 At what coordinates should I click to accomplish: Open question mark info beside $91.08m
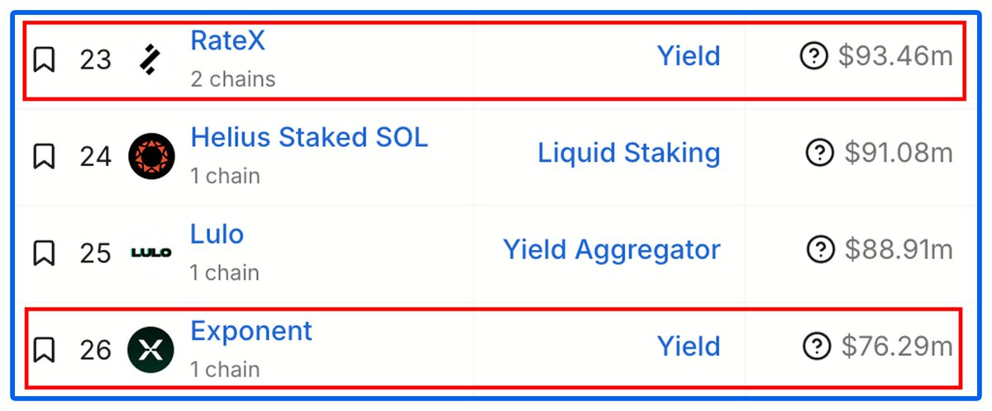point(818,153)
